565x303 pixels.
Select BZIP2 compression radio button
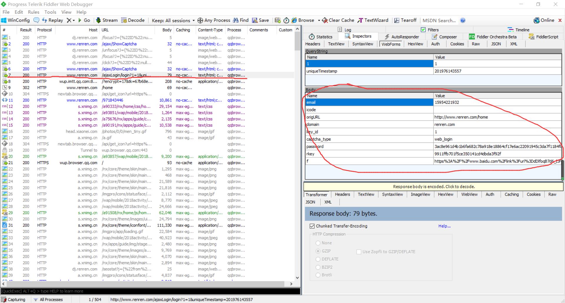tap(318, 267)
